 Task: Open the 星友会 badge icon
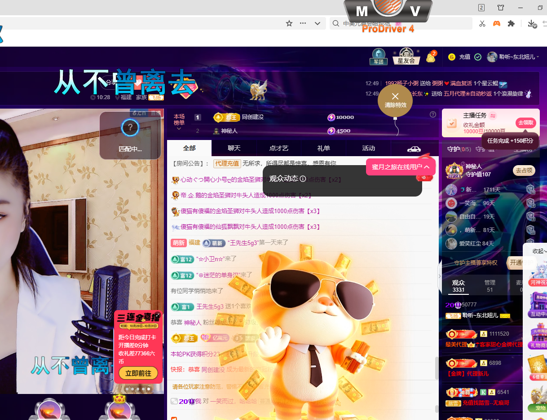click(406, 56)
